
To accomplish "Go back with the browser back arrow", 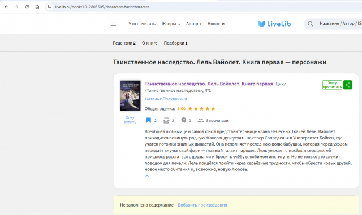I will point(6,7).
